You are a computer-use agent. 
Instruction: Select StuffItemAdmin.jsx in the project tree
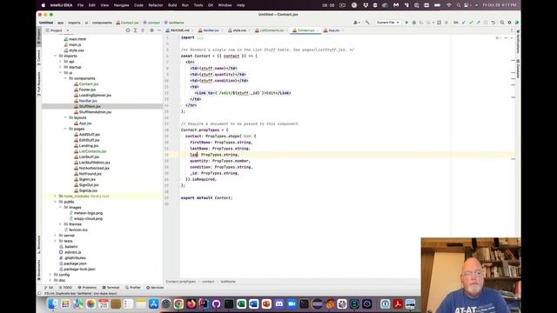coord(95,112)
